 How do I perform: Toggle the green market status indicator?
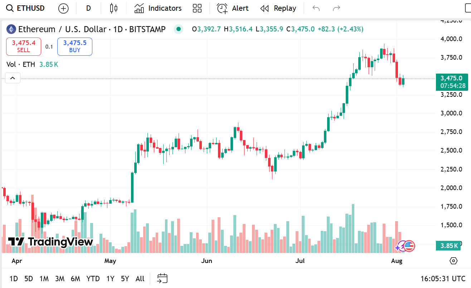point(178,29)
